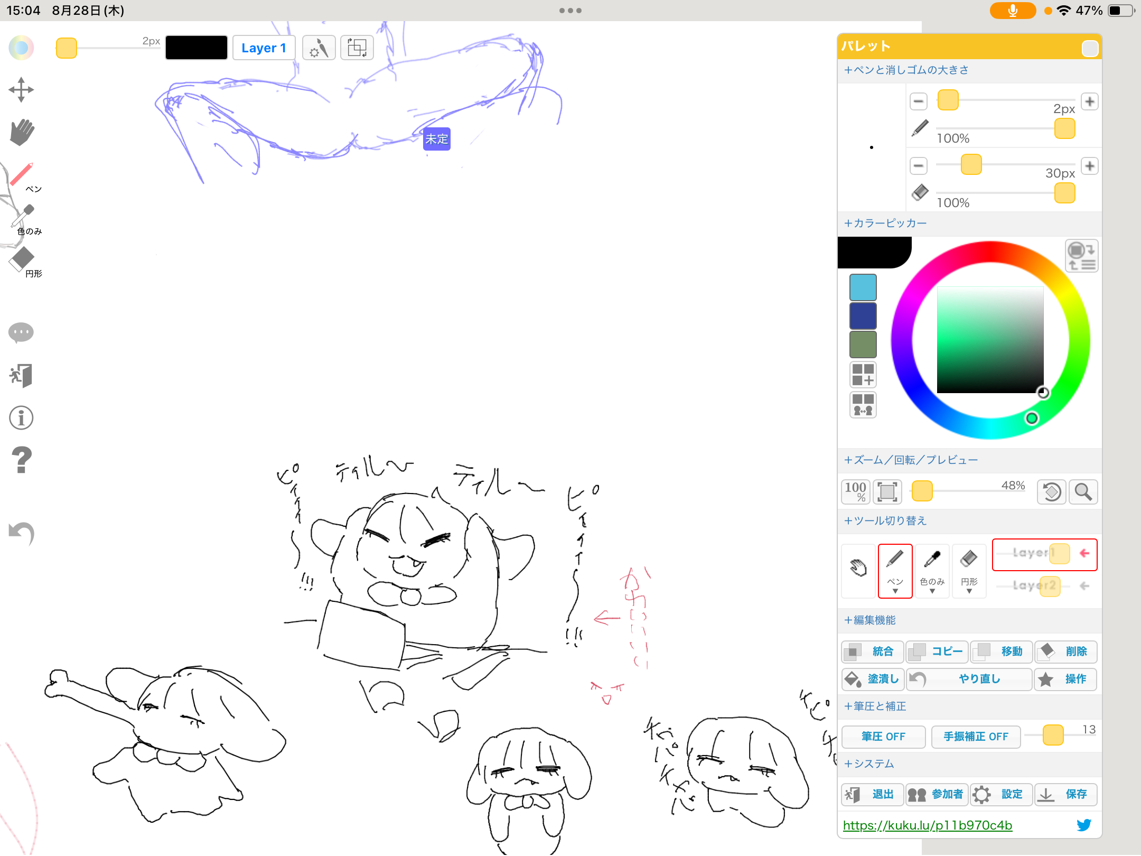Increase eraser size with plus button
1141x856 pixels.
[x=1090, y=166]
